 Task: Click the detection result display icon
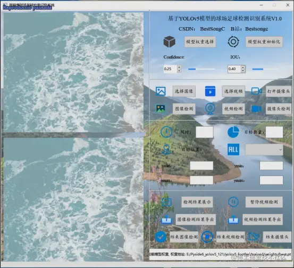166,202
